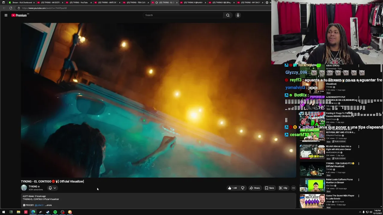Pause the playing video by clicking player
The height and width of the screenshot is (215, 383).
click(x=159, y=100)
